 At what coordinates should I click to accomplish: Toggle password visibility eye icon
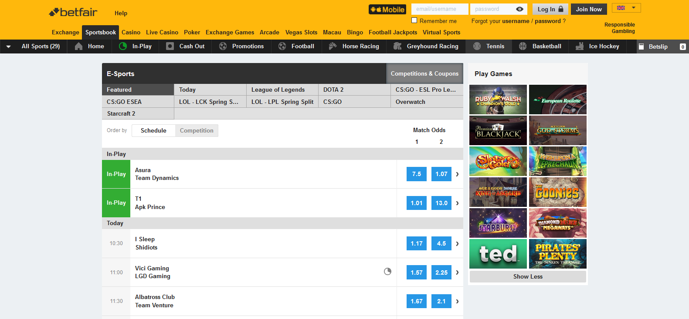(x=519, y=9)
